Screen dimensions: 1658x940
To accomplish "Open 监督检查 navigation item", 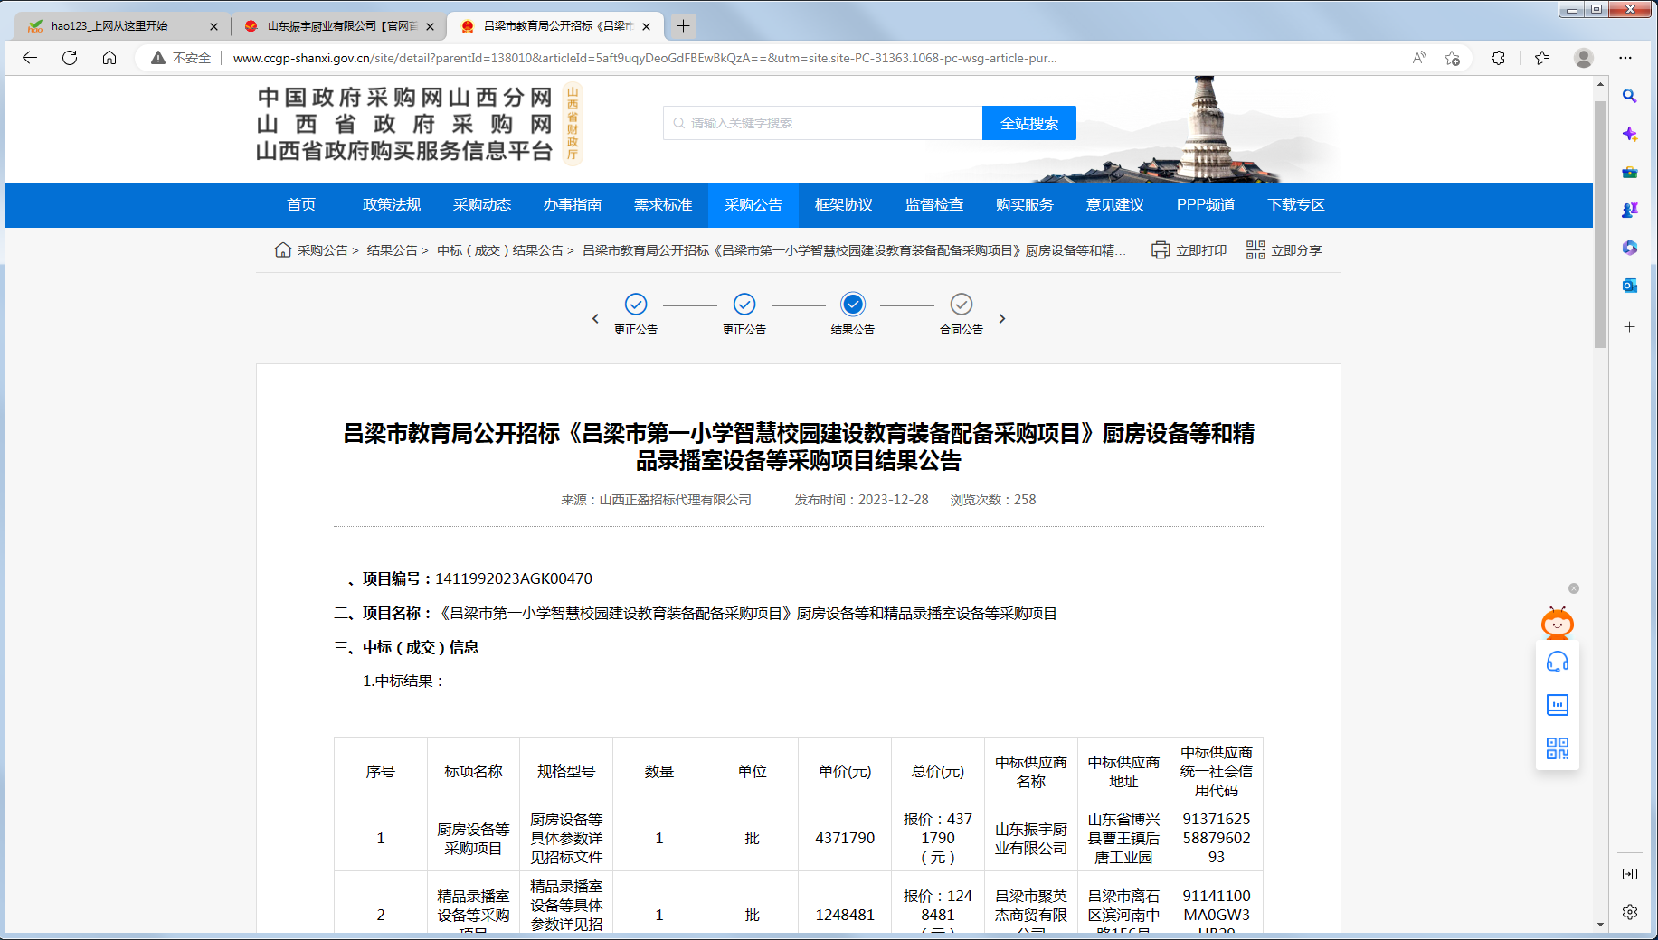I will (934, 205).
